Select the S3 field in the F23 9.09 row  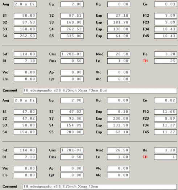(72, 22)
